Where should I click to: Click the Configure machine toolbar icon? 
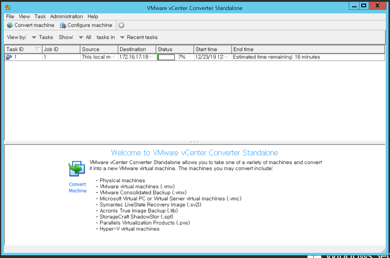pyautogui.click(x=63, y=25)
